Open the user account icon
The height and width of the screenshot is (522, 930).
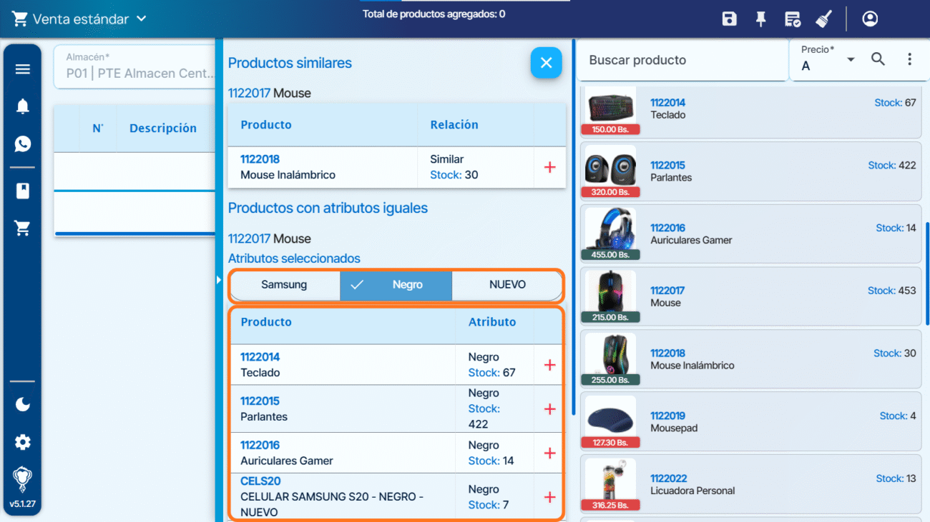870,19
